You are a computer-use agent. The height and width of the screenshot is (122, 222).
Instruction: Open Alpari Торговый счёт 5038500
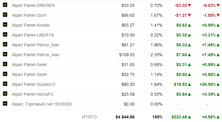(42, 104)
